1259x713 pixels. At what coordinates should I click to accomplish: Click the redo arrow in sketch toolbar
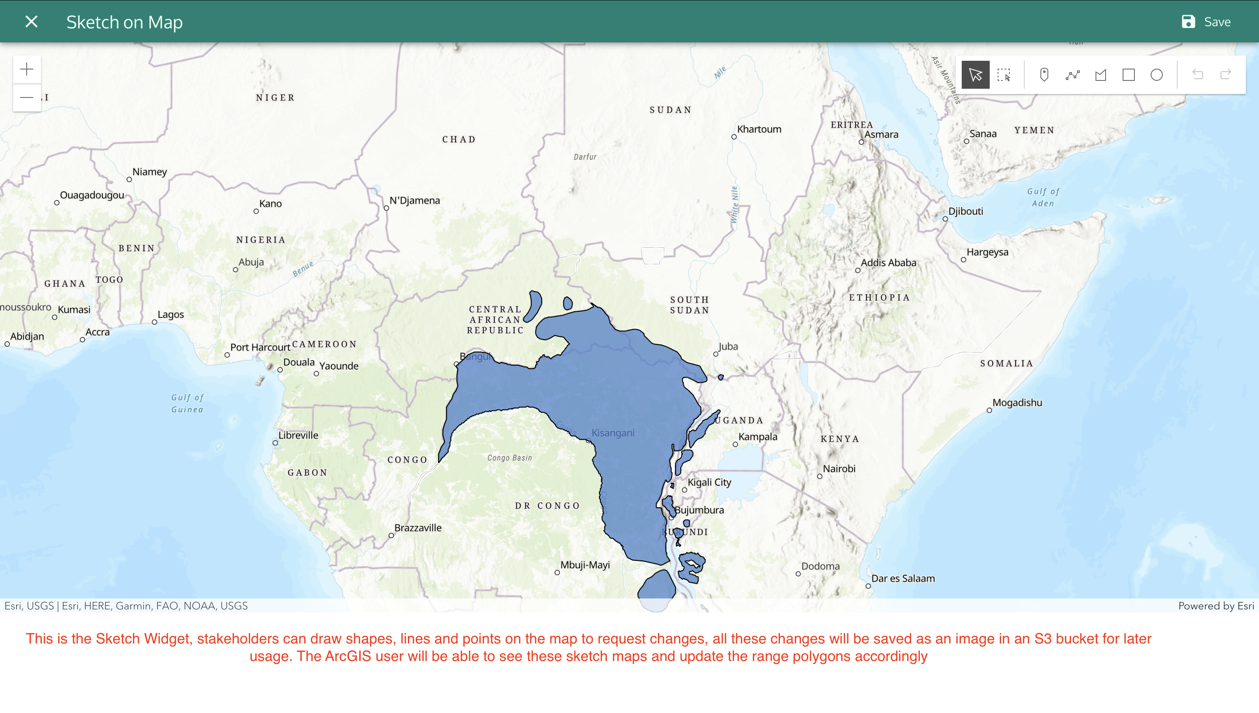coord(1225,75)
